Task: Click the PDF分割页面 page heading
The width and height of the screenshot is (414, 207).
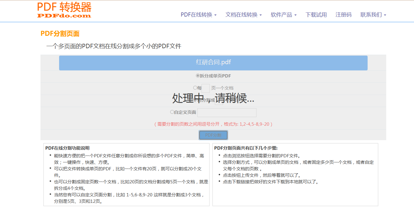Action: [x=60, y=34]
